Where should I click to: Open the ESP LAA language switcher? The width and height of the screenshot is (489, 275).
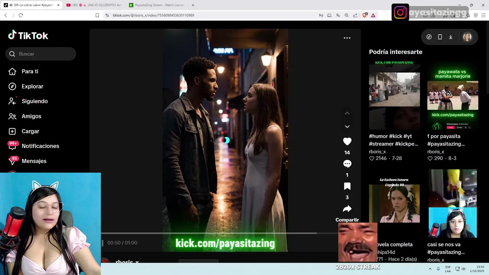click(448, 269)
